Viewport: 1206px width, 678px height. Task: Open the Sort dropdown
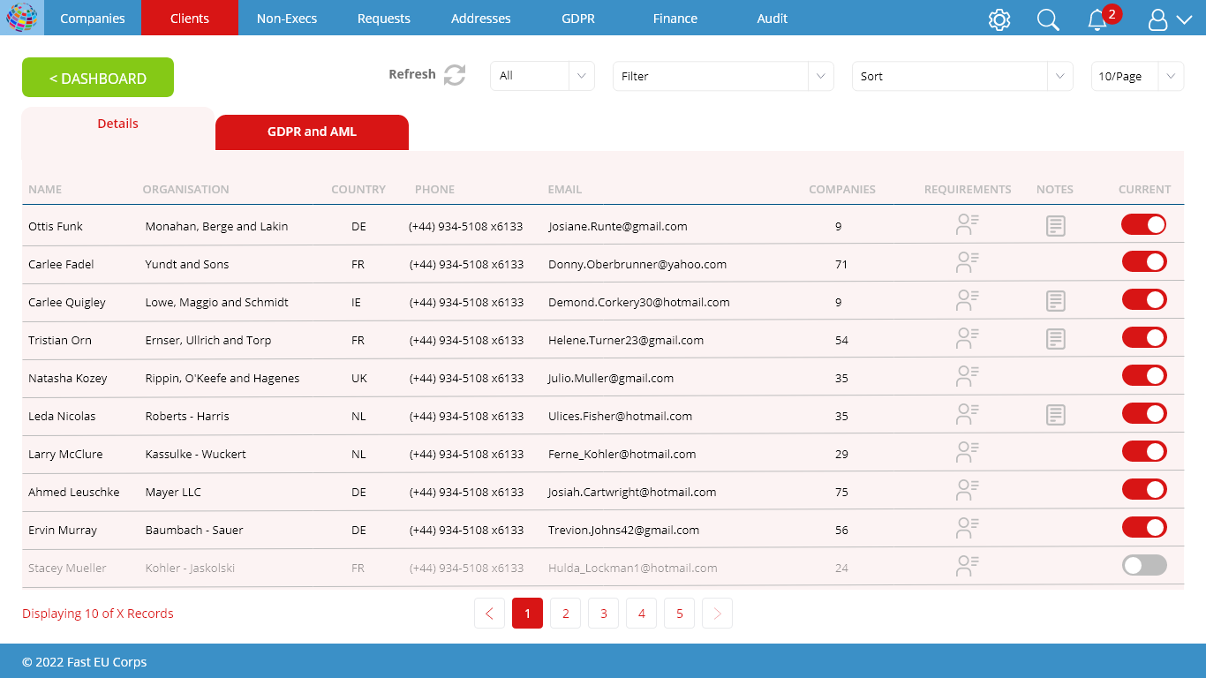pyautogui.click(x=962, y=76)
